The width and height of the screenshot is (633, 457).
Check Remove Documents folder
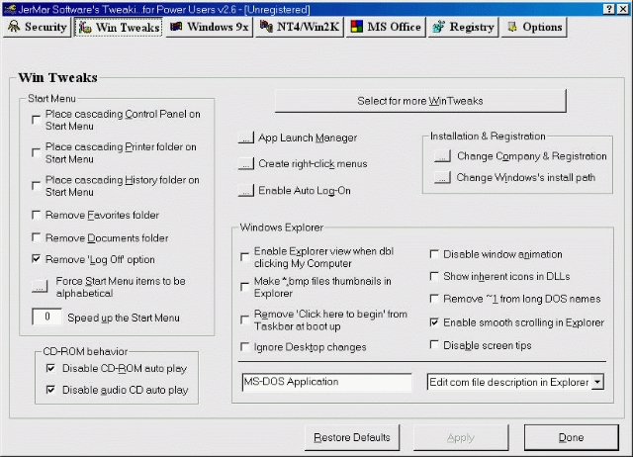(37, 237)
